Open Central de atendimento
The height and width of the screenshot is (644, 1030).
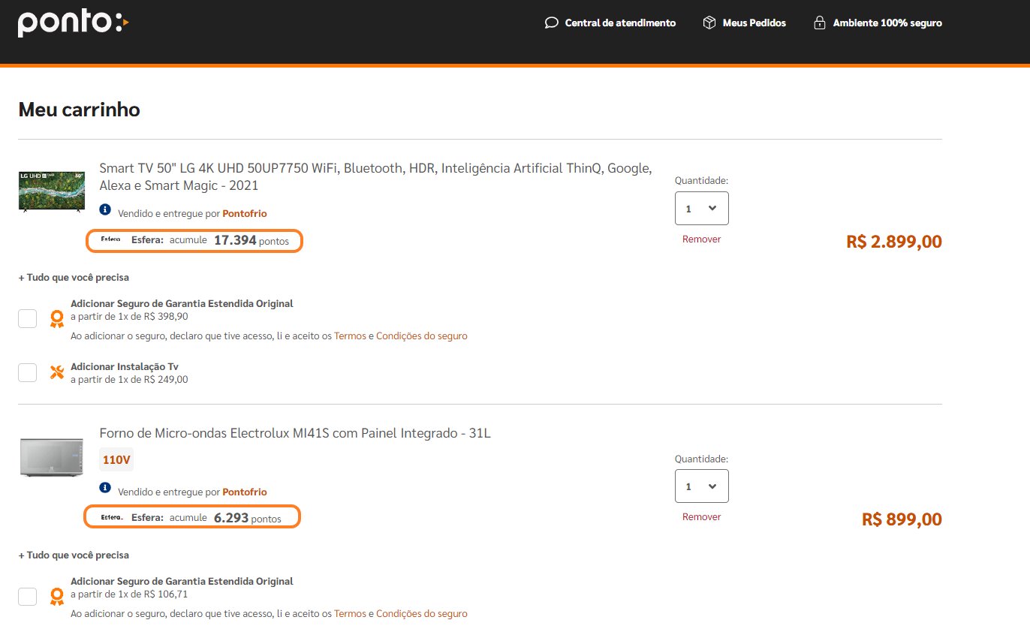tap(620, 23)
